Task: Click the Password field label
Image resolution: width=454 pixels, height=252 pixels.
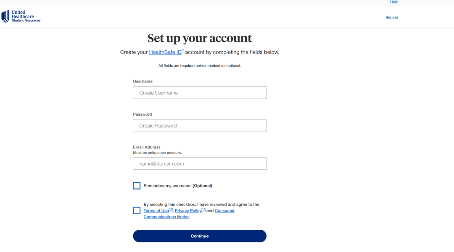Action: click(143, 114)
